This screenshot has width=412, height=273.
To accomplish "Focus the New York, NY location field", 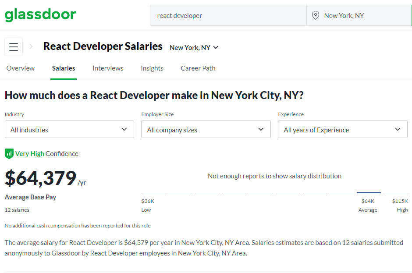I will click(359, 15).
